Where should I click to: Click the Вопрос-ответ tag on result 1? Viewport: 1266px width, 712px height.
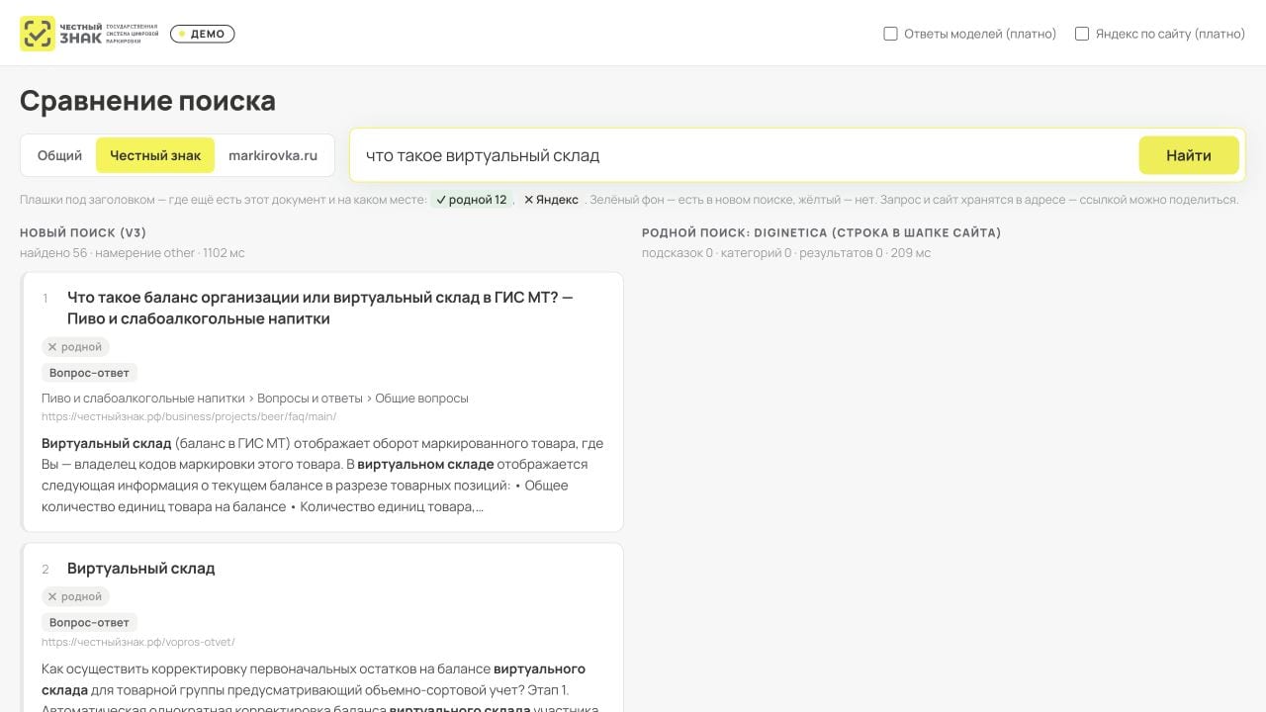click(89, 373)
